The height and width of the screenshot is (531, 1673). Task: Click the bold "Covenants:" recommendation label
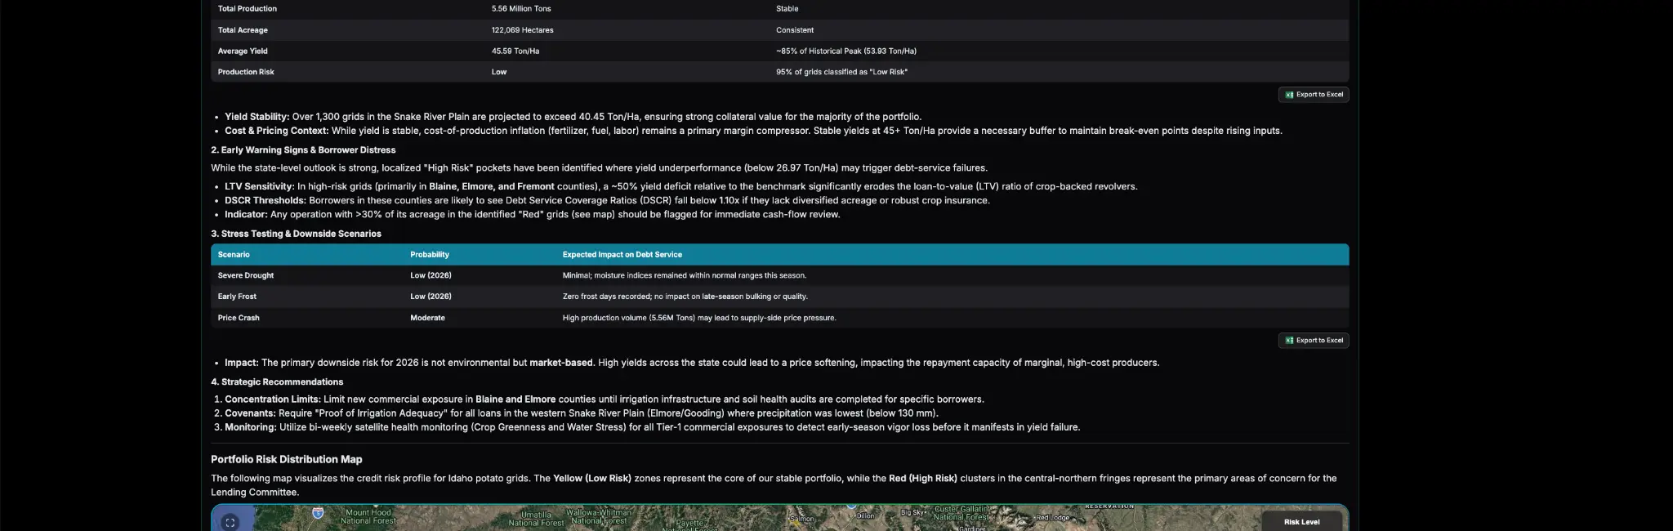[x=251, y=413]
